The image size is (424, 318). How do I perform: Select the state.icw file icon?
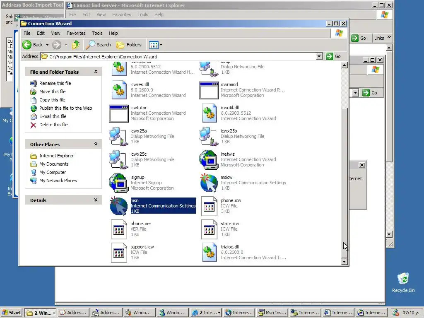click(209, 229)
